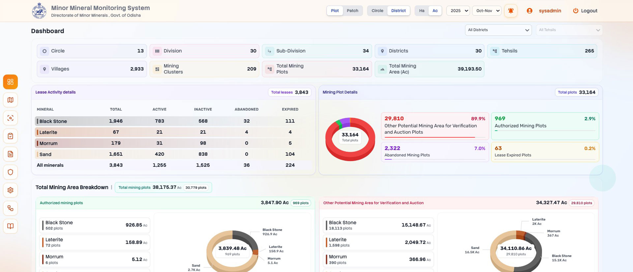633x272 pixels.
Task: Click the Sub-Division card arrow icon
Action: [270, 51]
